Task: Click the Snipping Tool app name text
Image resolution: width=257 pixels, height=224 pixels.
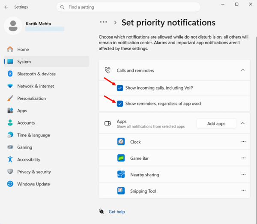Action: click(x=143, y=191)
